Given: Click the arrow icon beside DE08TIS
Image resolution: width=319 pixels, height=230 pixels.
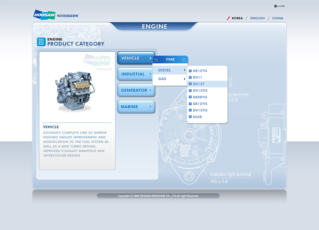Looking at the screenshot, I should point(190,97).
